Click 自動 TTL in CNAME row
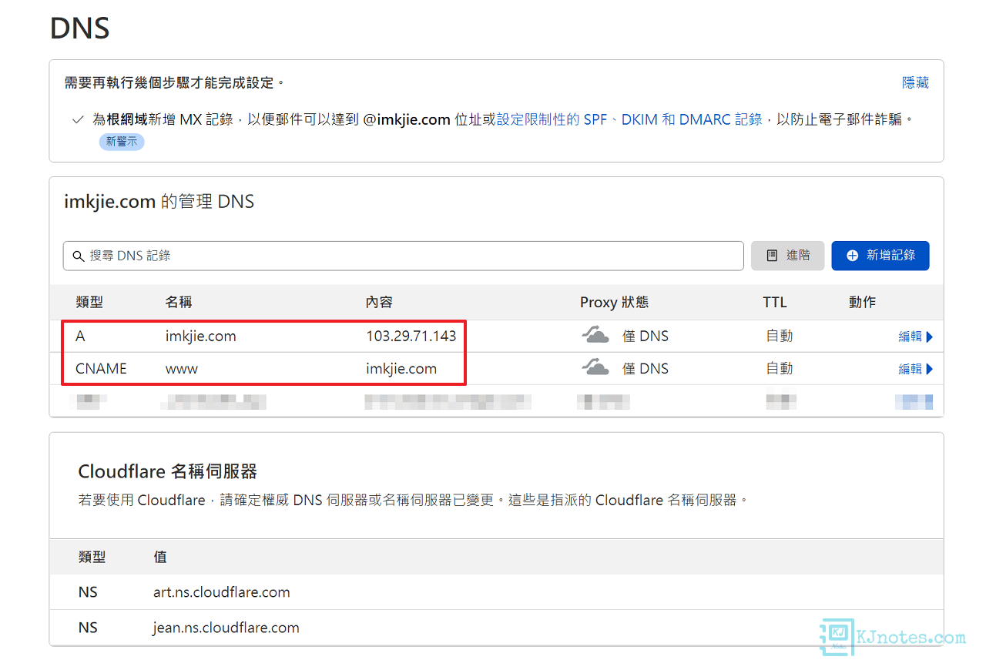 780,369
